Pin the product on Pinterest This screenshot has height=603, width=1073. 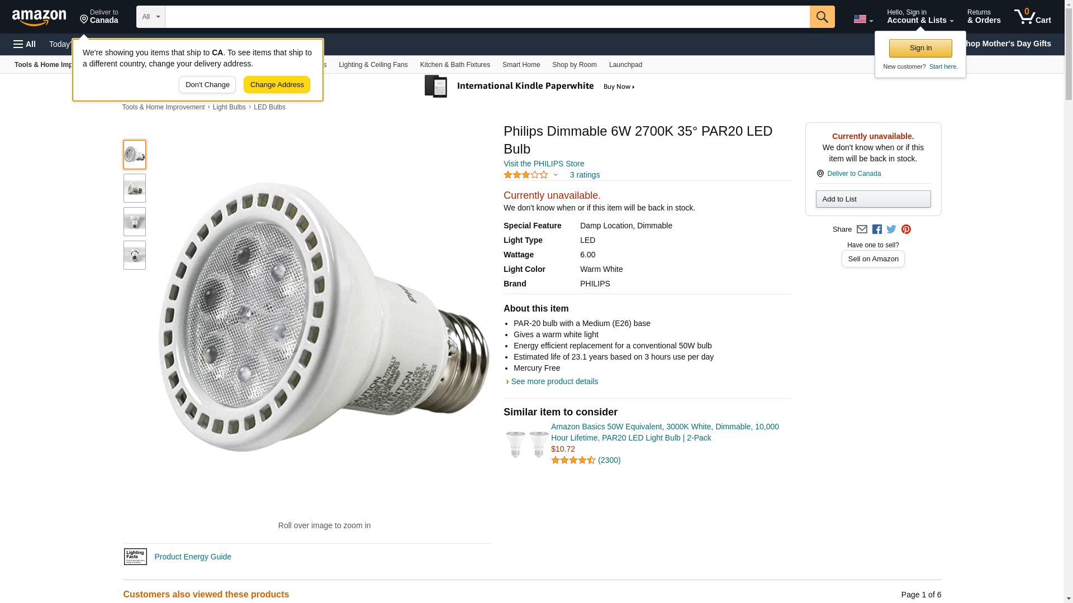(x=906, y=229)
